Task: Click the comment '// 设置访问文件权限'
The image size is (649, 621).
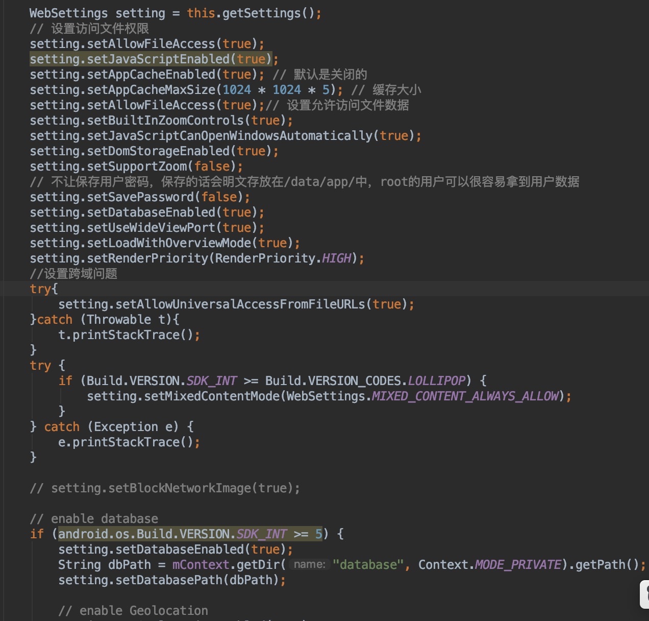Action: tap(89, 29)
